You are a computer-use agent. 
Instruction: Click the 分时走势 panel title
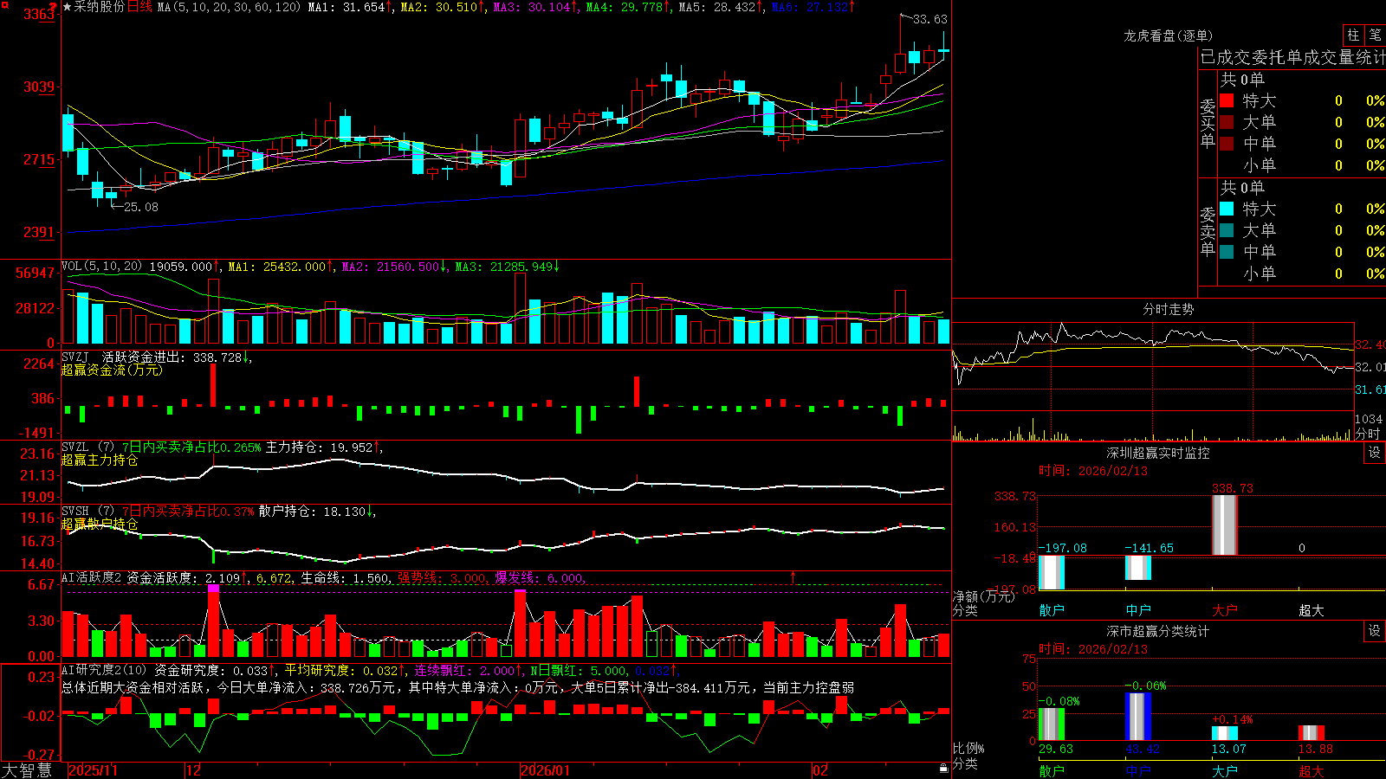coord(1168,309)
